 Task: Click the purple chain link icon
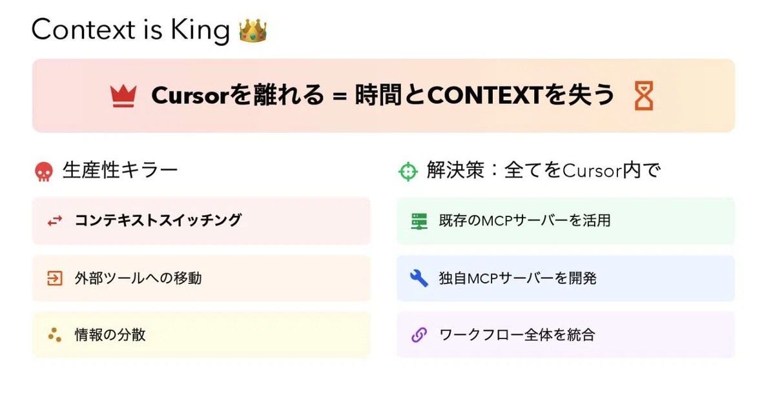419,335
